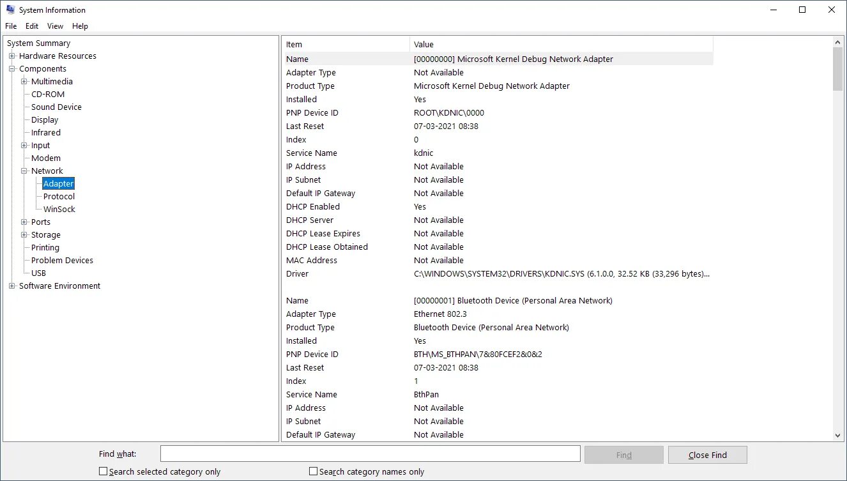Image resolution: width=847 pixels, height=481 pixels.
Task: Select the Modem category
Action: tap(46, 158)
